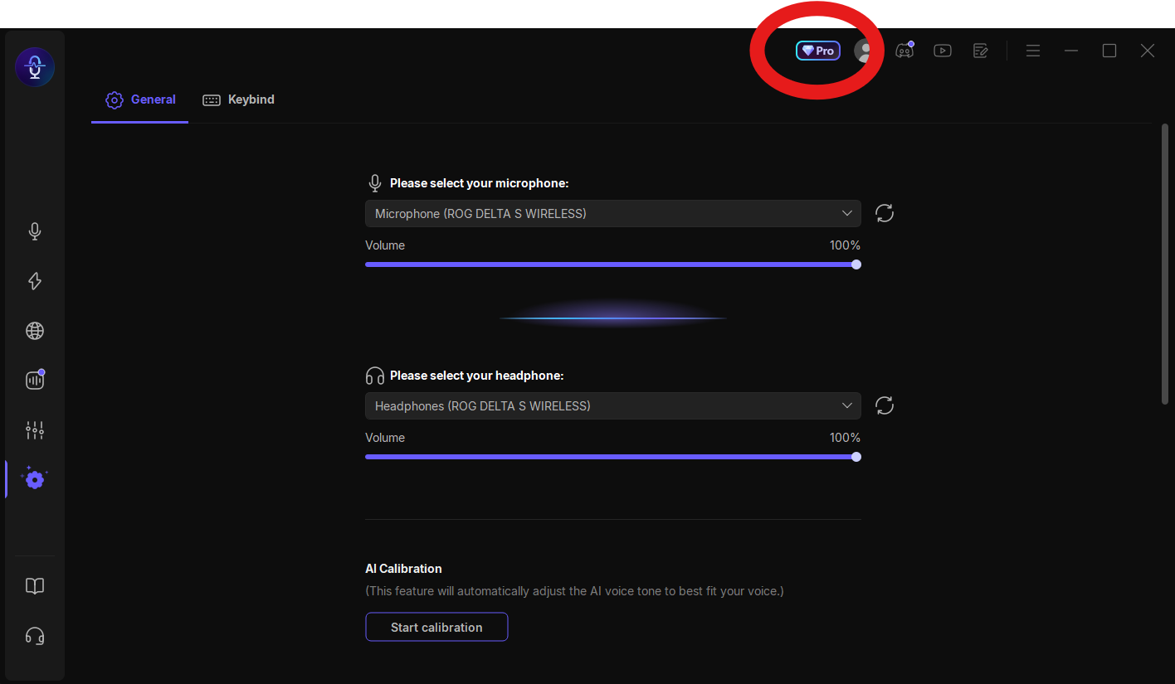Click the Start calibration button
The width and height of the screenshot is (1175, 684).
pos(436,627)
